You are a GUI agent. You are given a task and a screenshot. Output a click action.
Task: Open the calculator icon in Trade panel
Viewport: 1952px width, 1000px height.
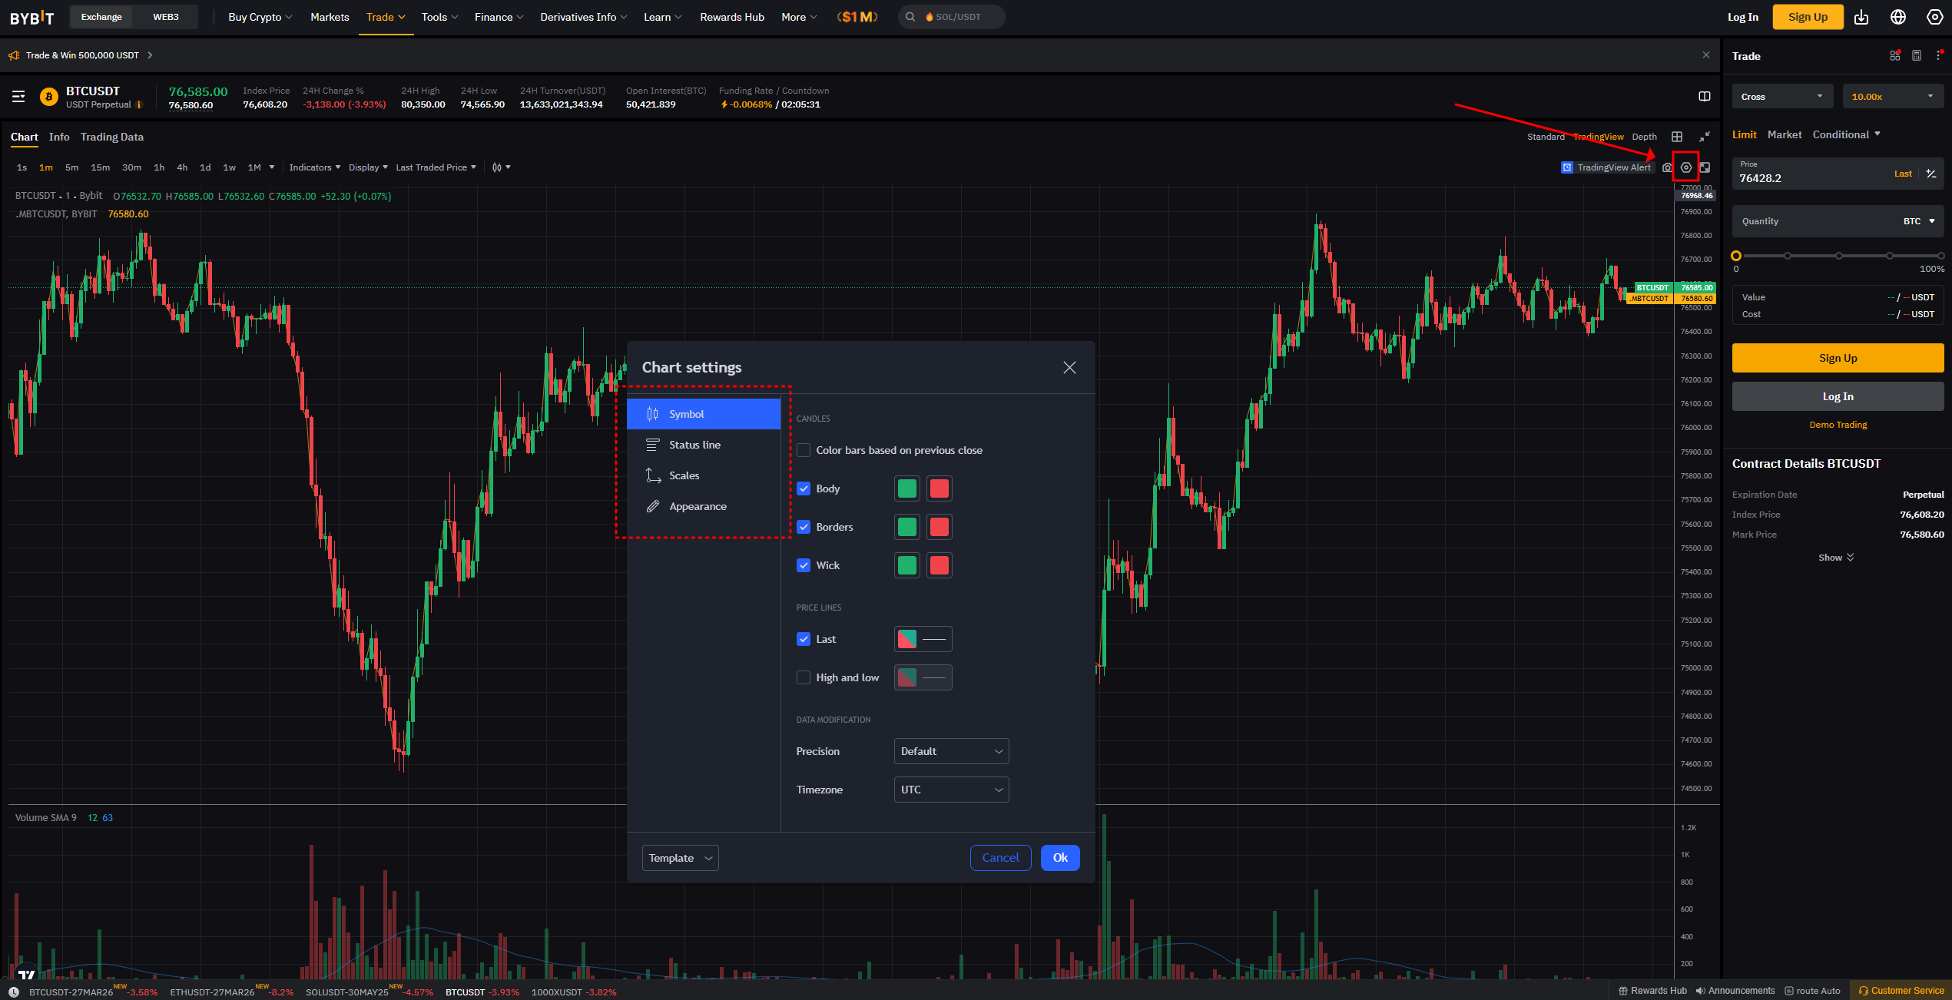point(1917,56)
